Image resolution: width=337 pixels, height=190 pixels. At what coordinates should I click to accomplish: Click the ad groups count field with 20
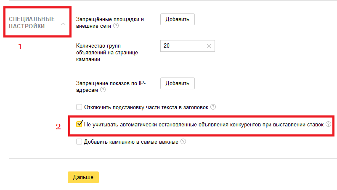[187, 46]
